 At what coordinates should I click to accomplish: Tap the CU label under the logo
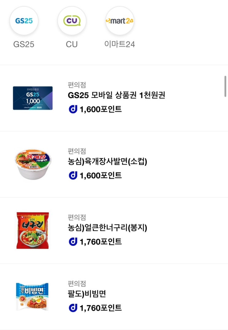[72, 44]
